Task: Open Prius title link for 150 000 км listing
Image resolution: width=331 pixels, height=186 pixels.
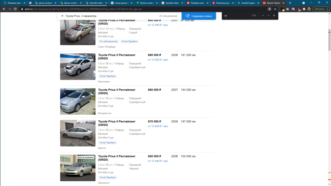Action: (117, 158)
